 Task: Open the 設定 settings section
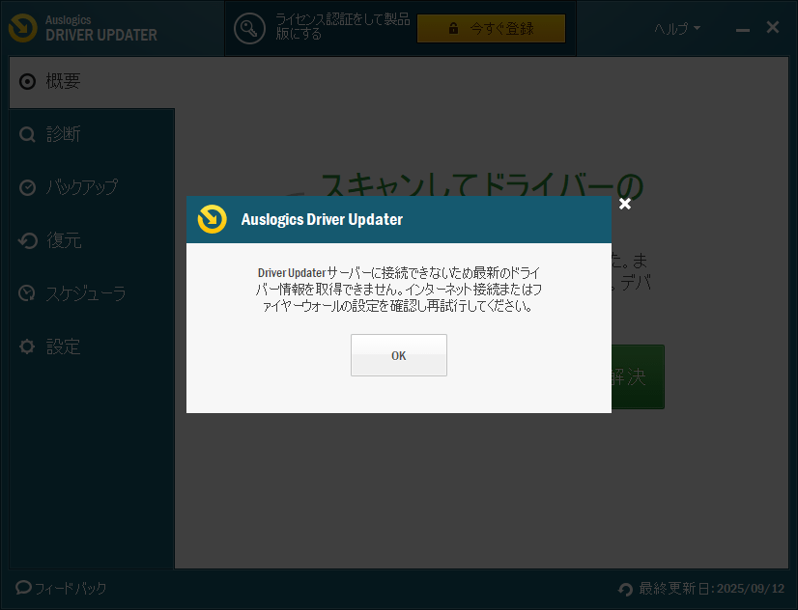click(x=92, y=347)
